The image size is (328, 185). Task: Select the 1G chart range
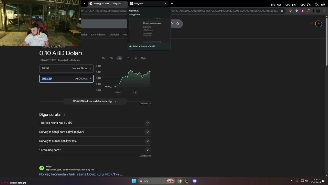pyautogui.click(x=103, y=58)
